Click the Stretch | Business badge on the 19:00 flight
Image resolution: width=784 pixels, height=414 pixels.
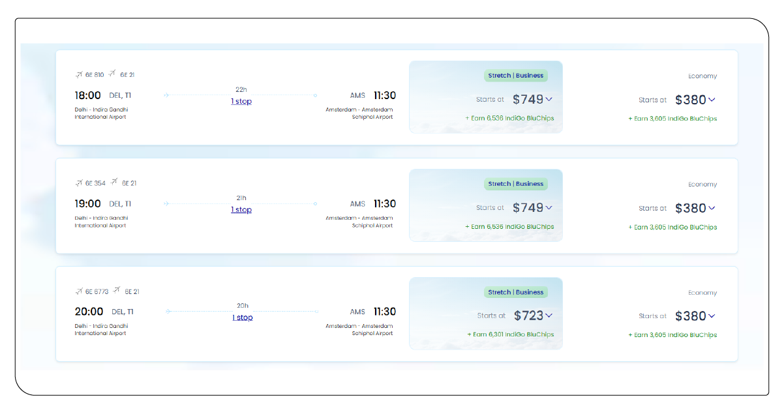pyautogui.click(x=516, y=183)
